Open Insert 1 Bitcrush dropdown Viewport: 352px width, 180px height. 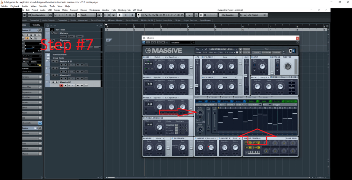(211, 138)
